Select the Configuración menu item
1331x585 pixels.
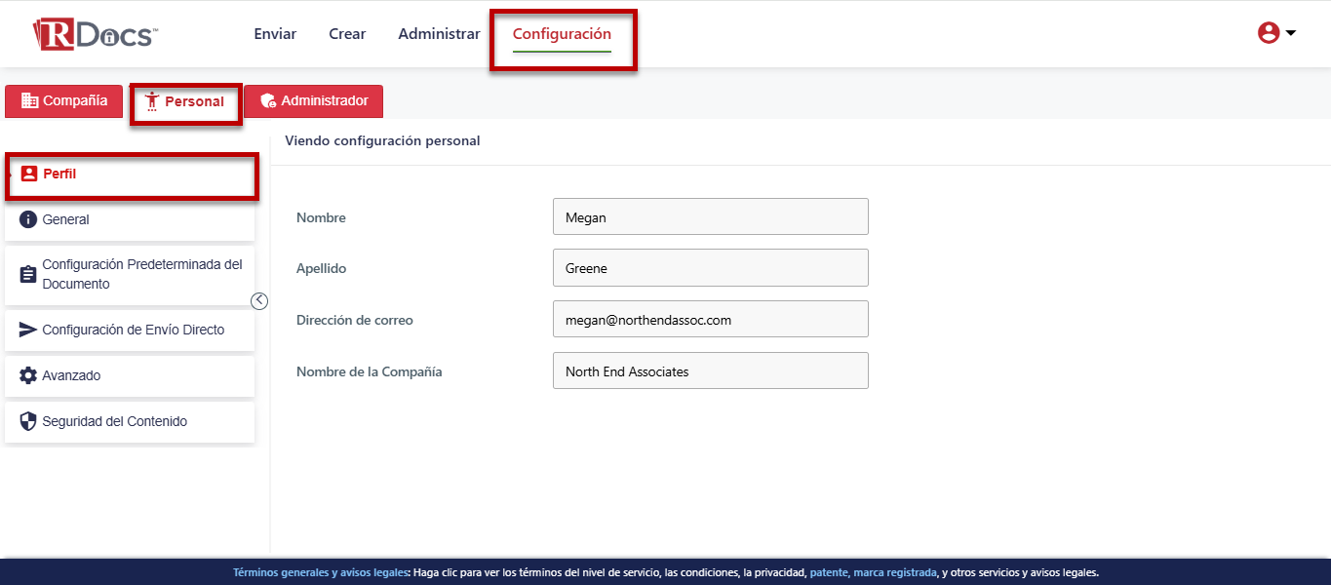[x=562, y=34]
